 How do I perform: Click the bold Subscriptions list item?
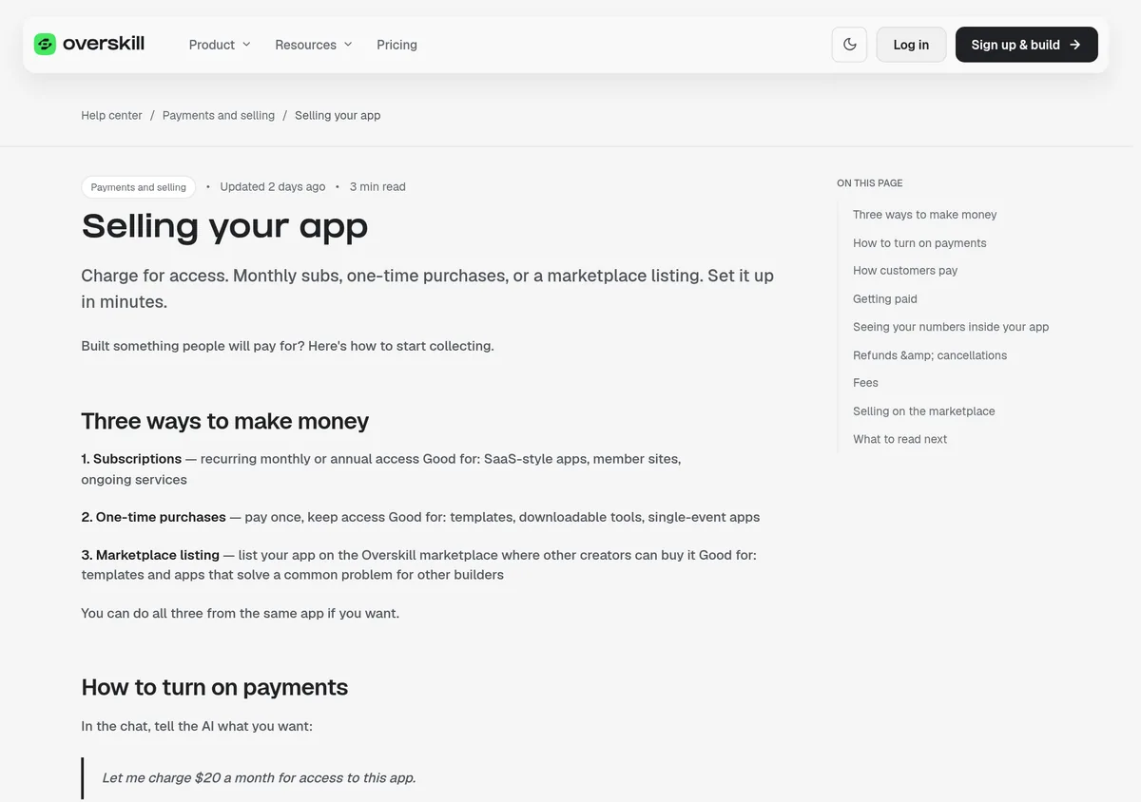131,459
